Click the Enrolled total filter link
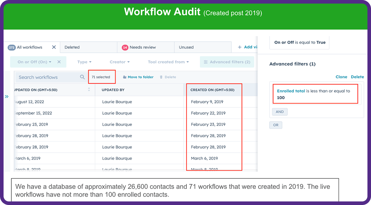The width and height of the screenshot is (371, 205). pos(291,91)
